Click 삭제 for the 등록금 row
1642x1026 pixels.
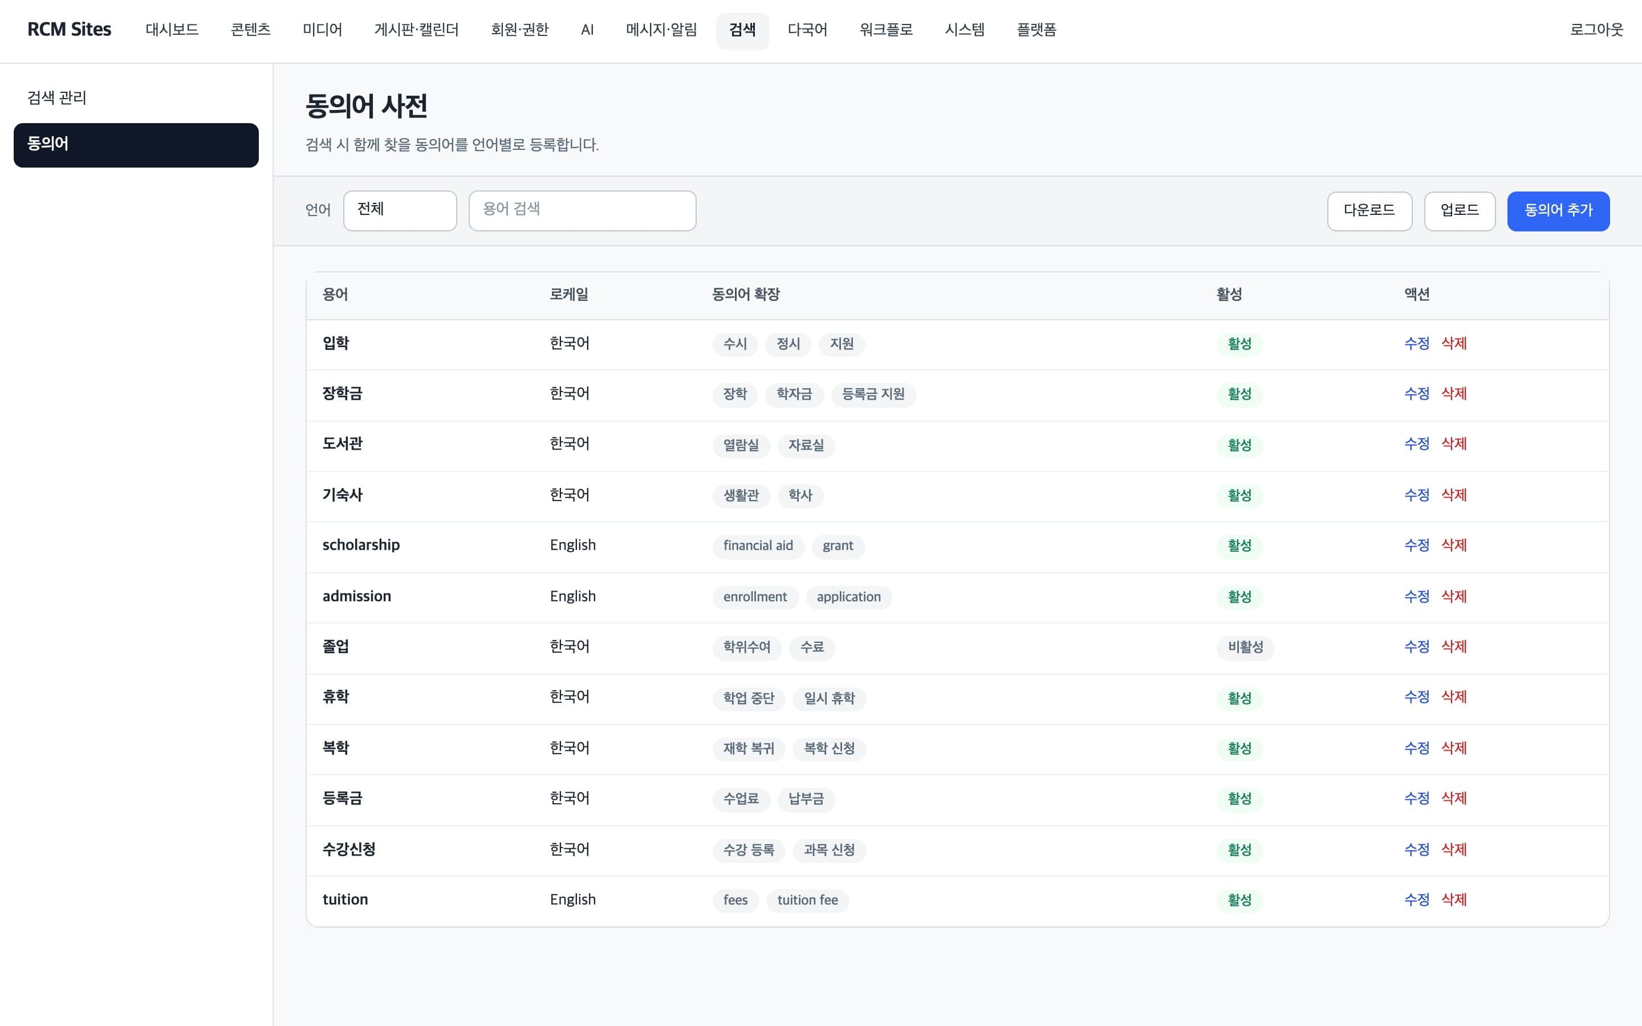point(1453,798)
